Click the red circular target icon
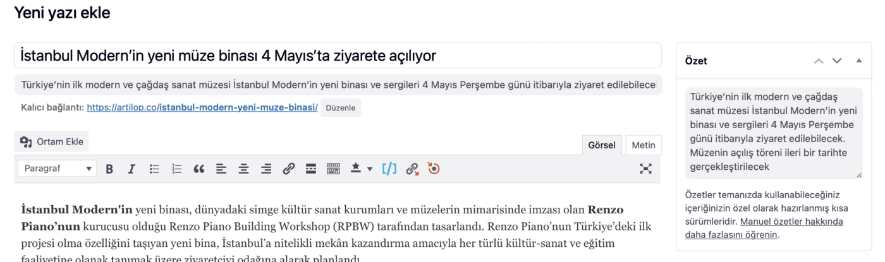The height and width of the screenshot is (262, 885). (434, 169)
